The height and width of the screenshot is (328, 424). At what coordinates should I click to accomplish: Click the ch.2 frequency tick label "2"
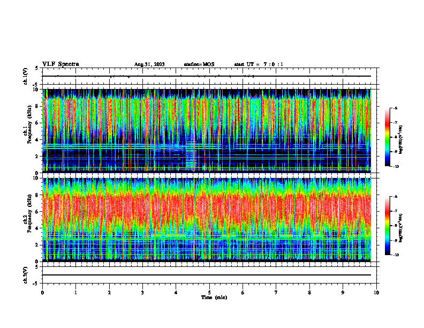click(x=37, y=245)
